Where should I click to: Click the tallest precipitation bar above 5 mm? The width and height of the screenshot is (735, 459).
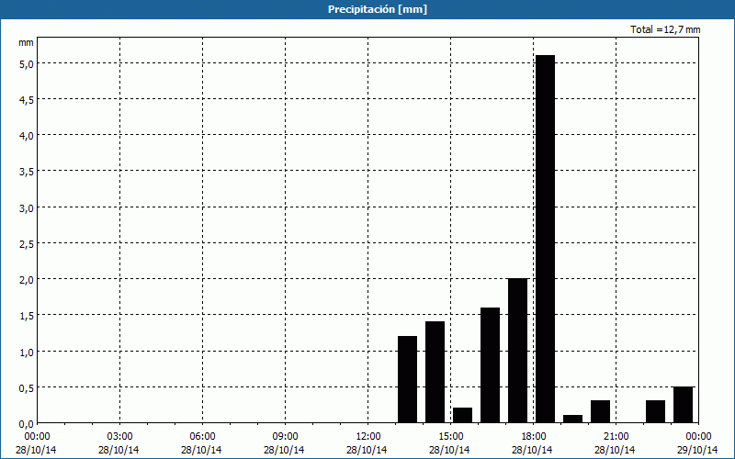tap(545, 239)
